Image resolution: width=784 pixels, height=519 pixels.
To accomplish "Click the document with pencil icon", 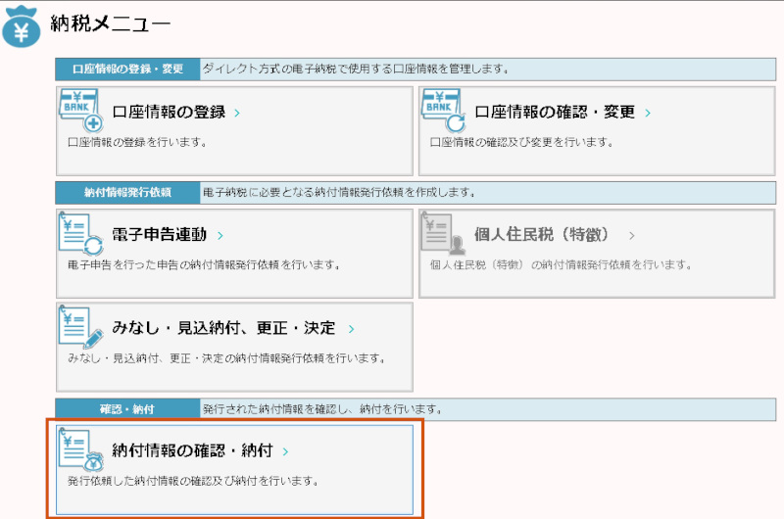I will pos(80,327).
